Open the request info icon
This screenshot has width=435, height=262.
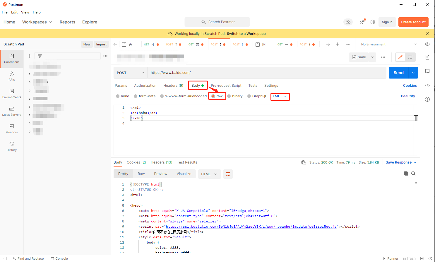click(427, 99)
